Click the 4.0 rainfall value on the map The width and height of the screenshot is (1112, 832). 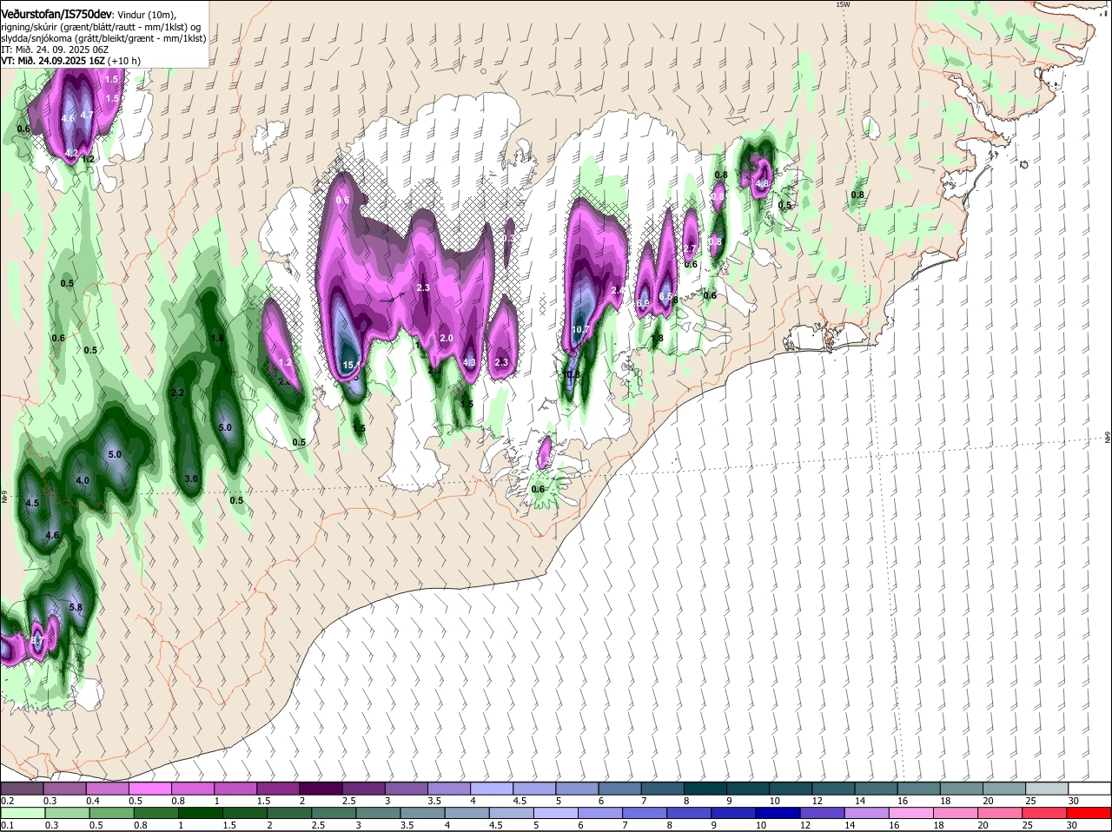(x=83, y=480)
